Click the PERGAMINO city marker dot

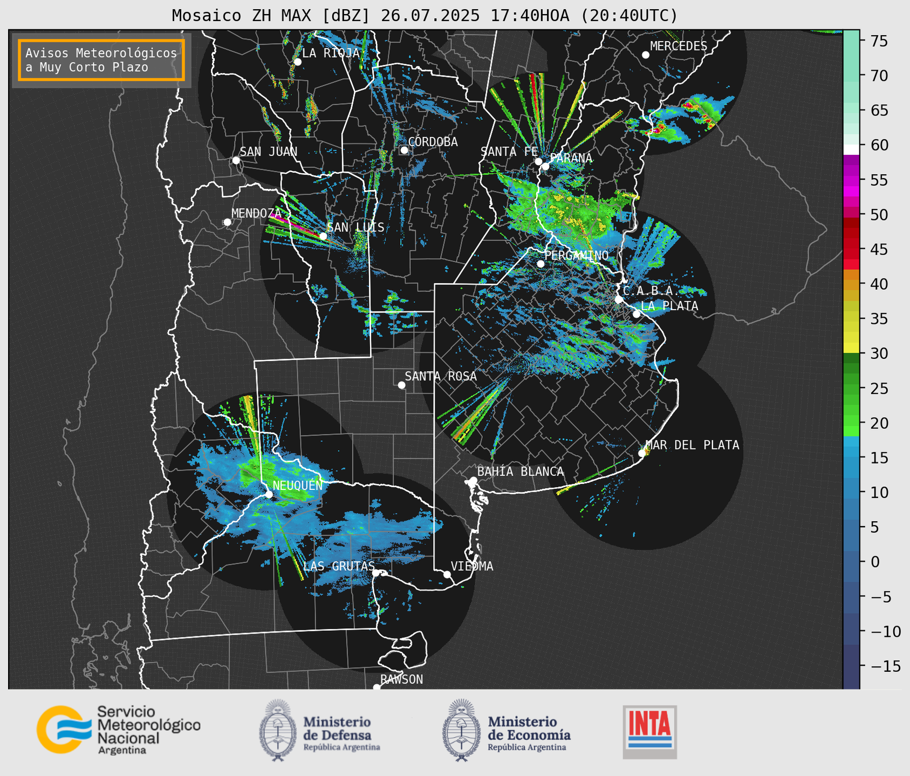pos(540,264)
